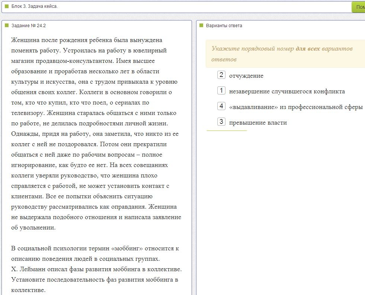365x295 pixels.
Task: Click the green square icon near "Варианты ответа"
Action: pyautogui.click(x=201, y=25)
